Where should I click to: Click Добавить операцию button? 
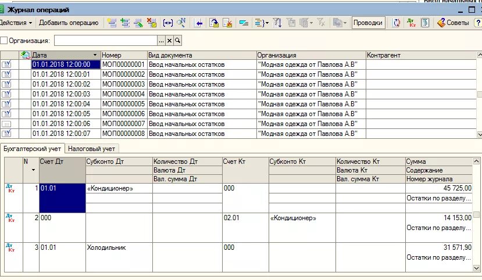pyautogui.click(x=69, y=23)
